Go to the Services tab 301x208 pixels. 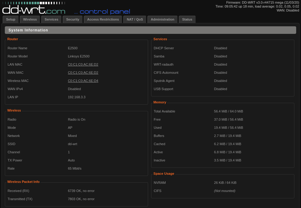(x=51, y=19)
